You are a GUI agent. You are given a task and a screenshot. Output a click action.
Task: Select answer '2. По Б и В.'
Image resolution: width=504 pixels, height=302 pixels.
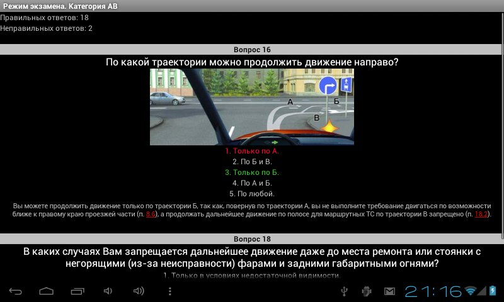252,162
